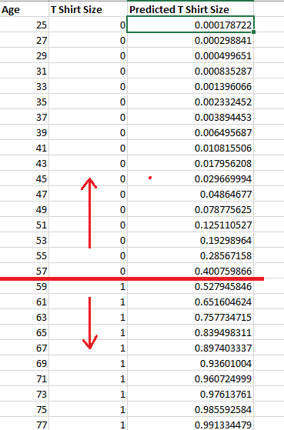Click the predicted value 0.651604624
The width and height of the screenshot is (284, 430).
click(x=190, y=302)
